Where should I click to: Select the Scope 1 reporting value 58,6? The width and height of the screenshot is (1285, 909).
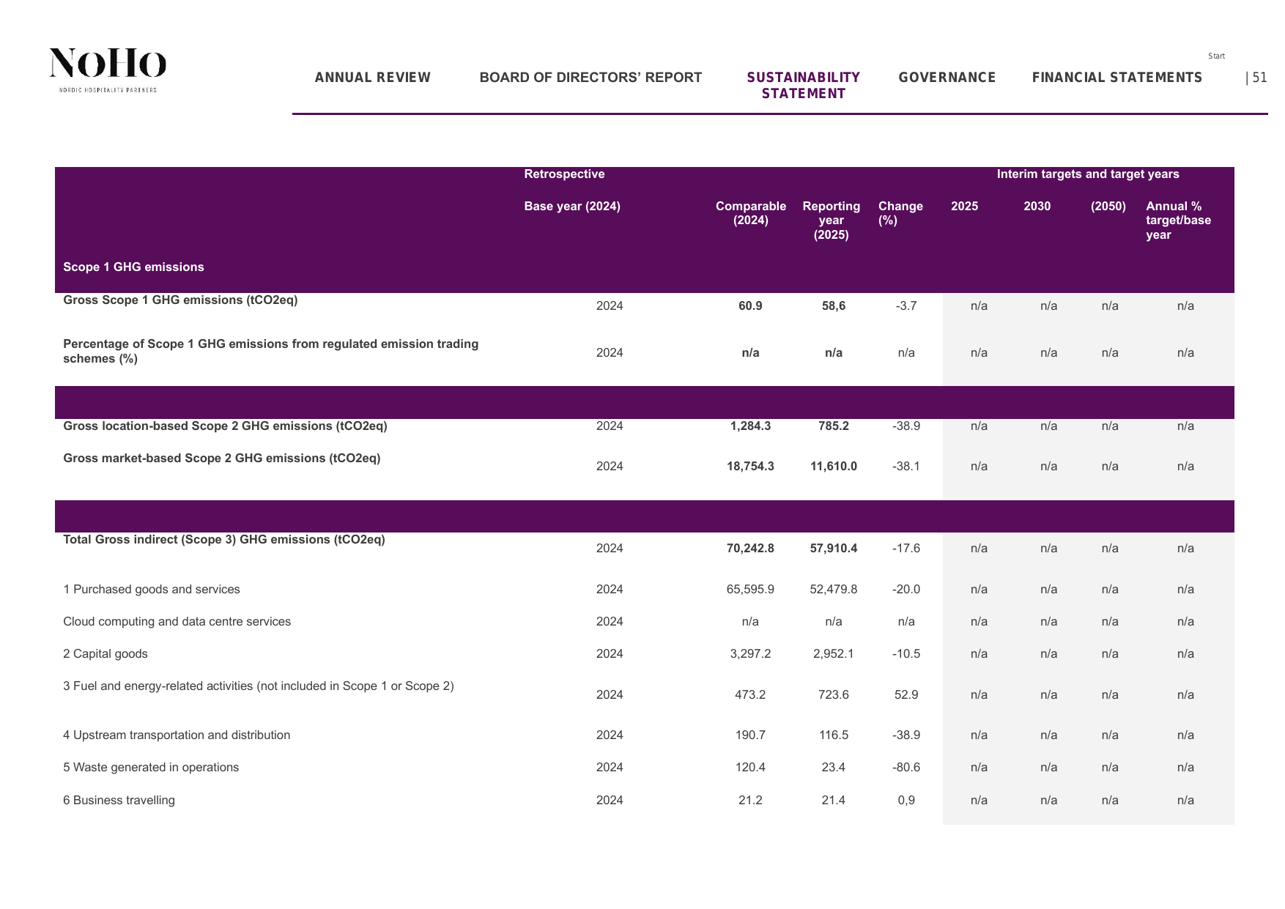click(834, 306)
